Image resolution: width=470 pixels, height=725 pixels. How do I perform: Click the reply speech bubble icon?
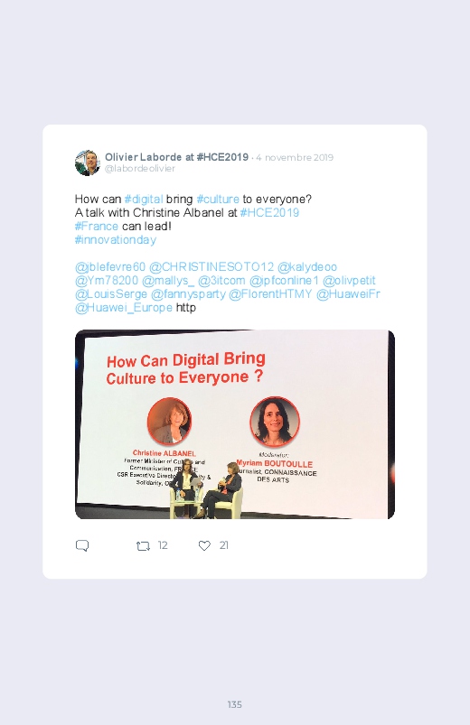(x=82, y=545)
